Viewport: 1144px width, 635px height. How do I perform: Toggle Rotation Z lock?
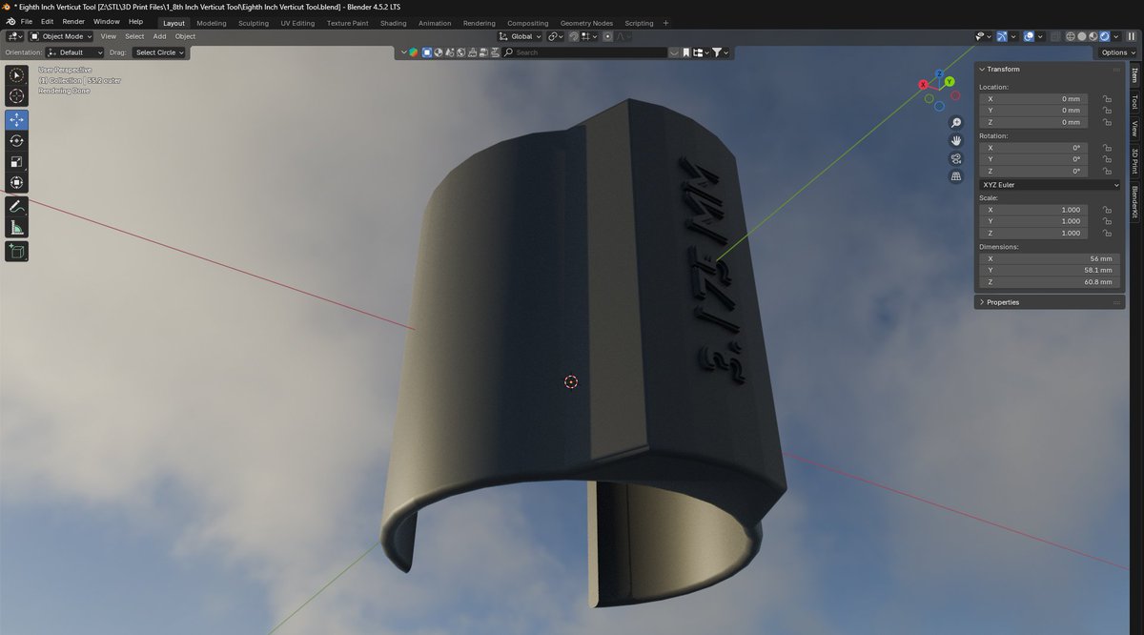coord(1107,172)
